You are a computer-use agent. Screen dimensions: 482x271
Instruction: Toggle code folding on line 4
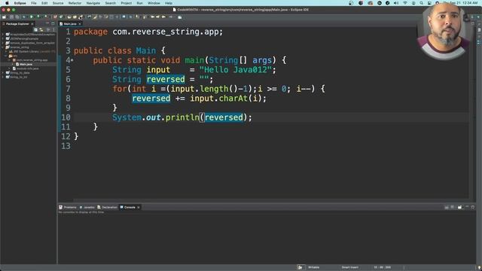(72, 60)
